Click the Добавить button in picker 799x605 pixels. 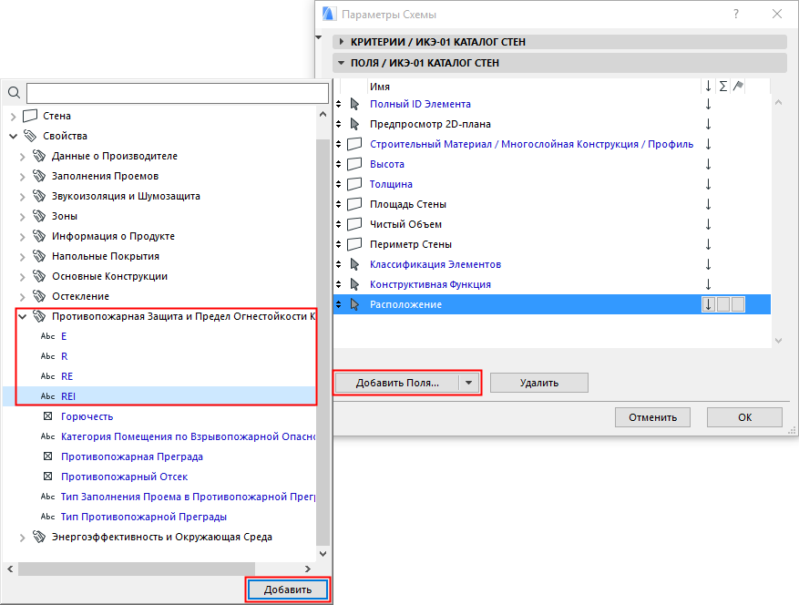(x=288, y=590)
